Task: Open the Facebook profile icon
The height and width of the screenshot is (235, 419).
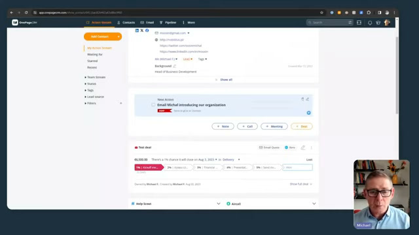Action: coord(147,31)
